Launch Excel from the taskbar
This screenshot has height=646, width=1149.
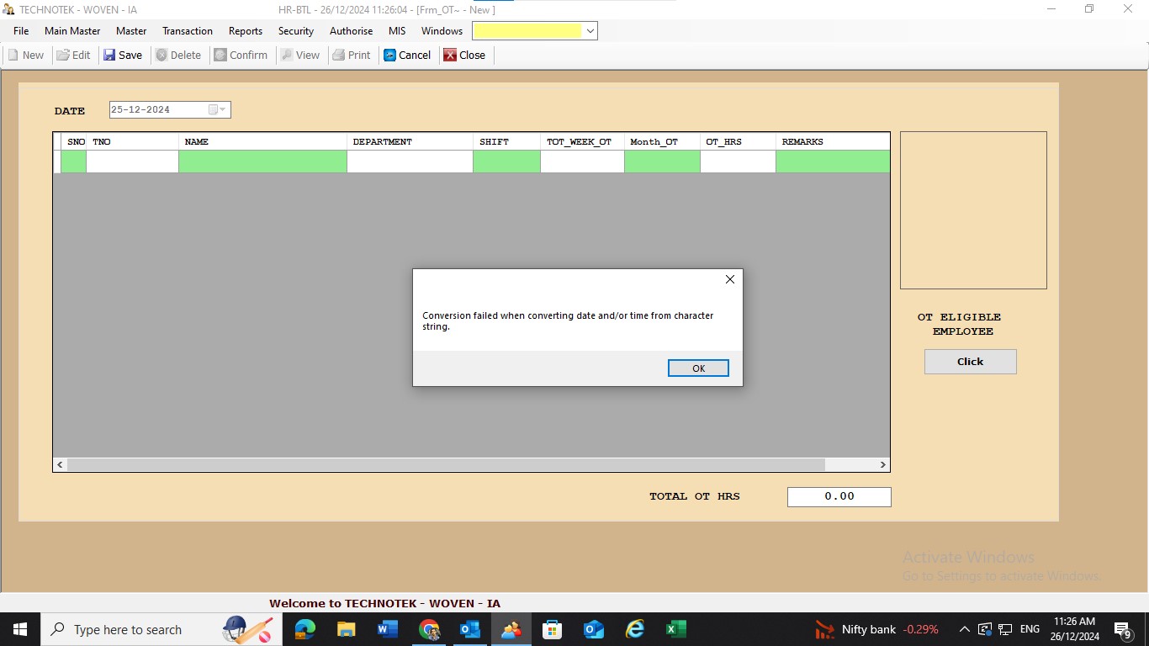click(x=675, y=629)
